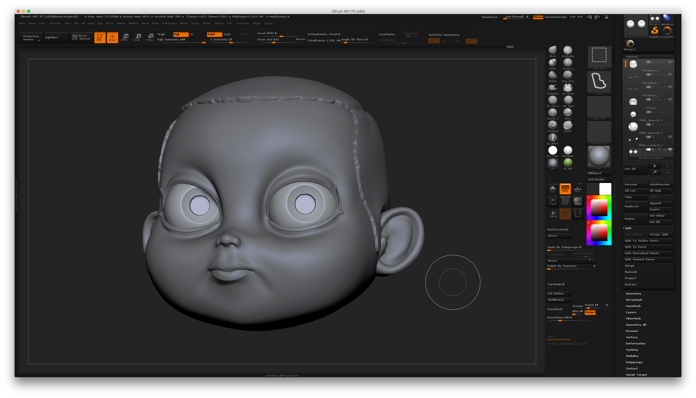Open the Lasso stroke picker
The image size is (696, 398).
(x=599, y=83)
